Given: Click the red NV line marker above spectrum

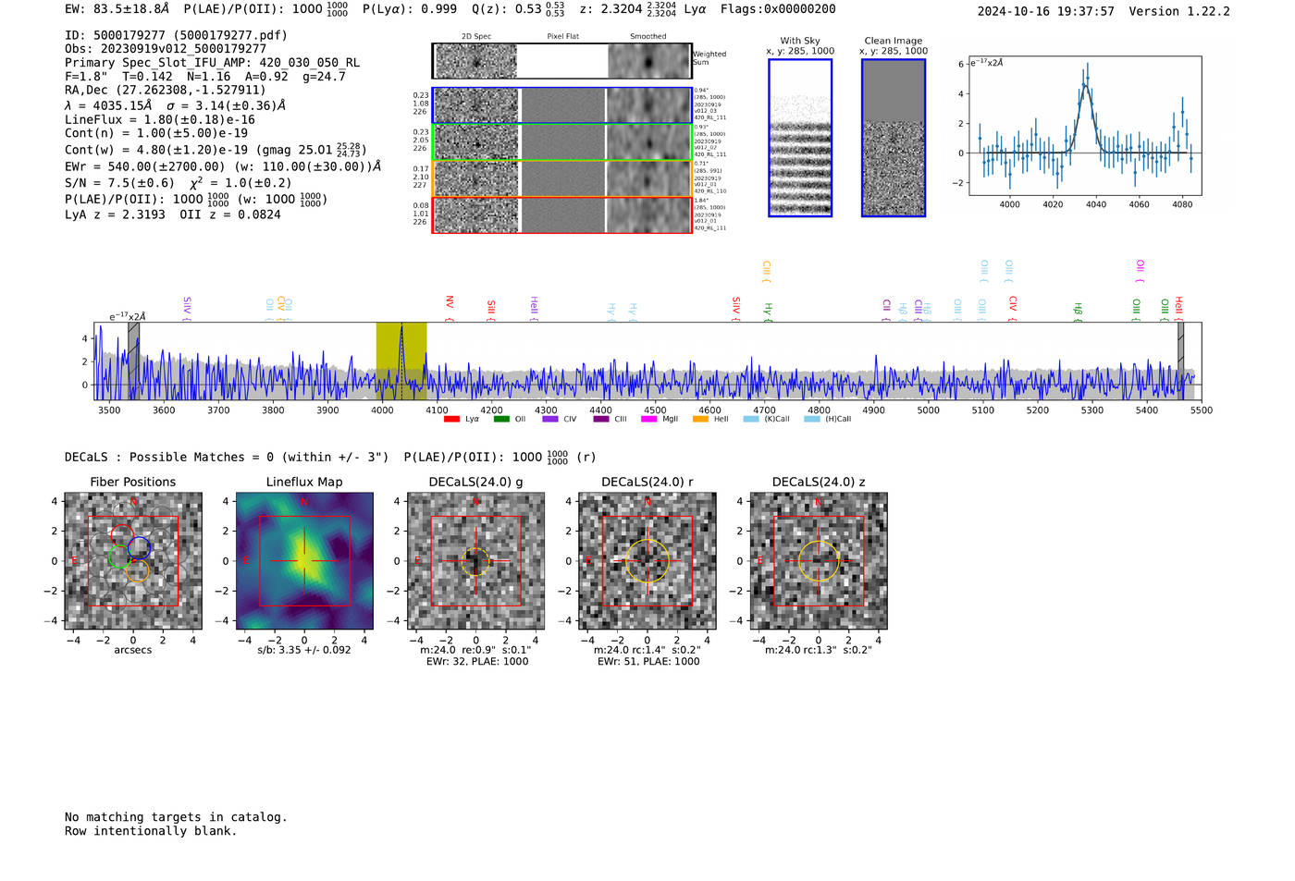Looking at the screenshot, I should point(450,308).
